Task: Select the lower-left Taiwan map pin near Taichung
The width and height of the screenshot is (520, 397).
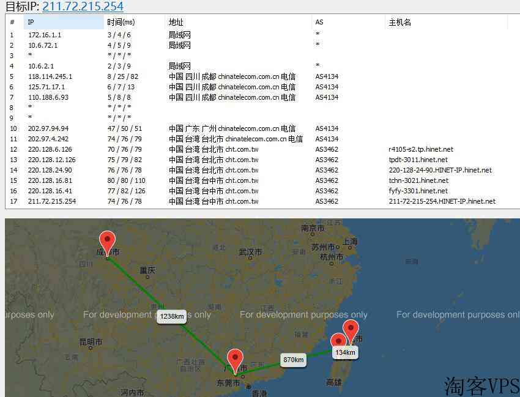Action: [x=338, y=341]
